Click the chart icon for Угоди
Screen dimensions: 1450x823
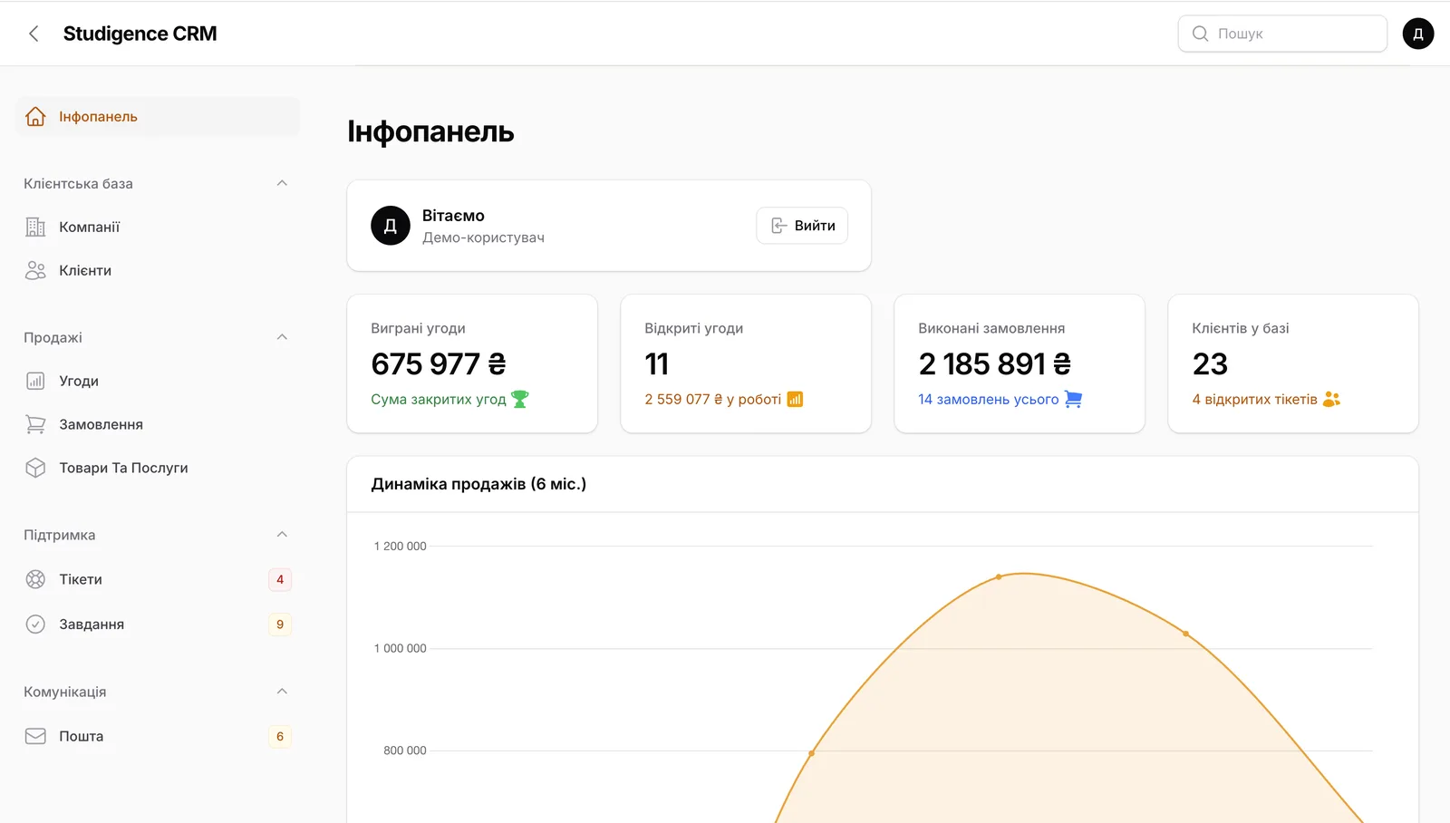tap(35, 381)
